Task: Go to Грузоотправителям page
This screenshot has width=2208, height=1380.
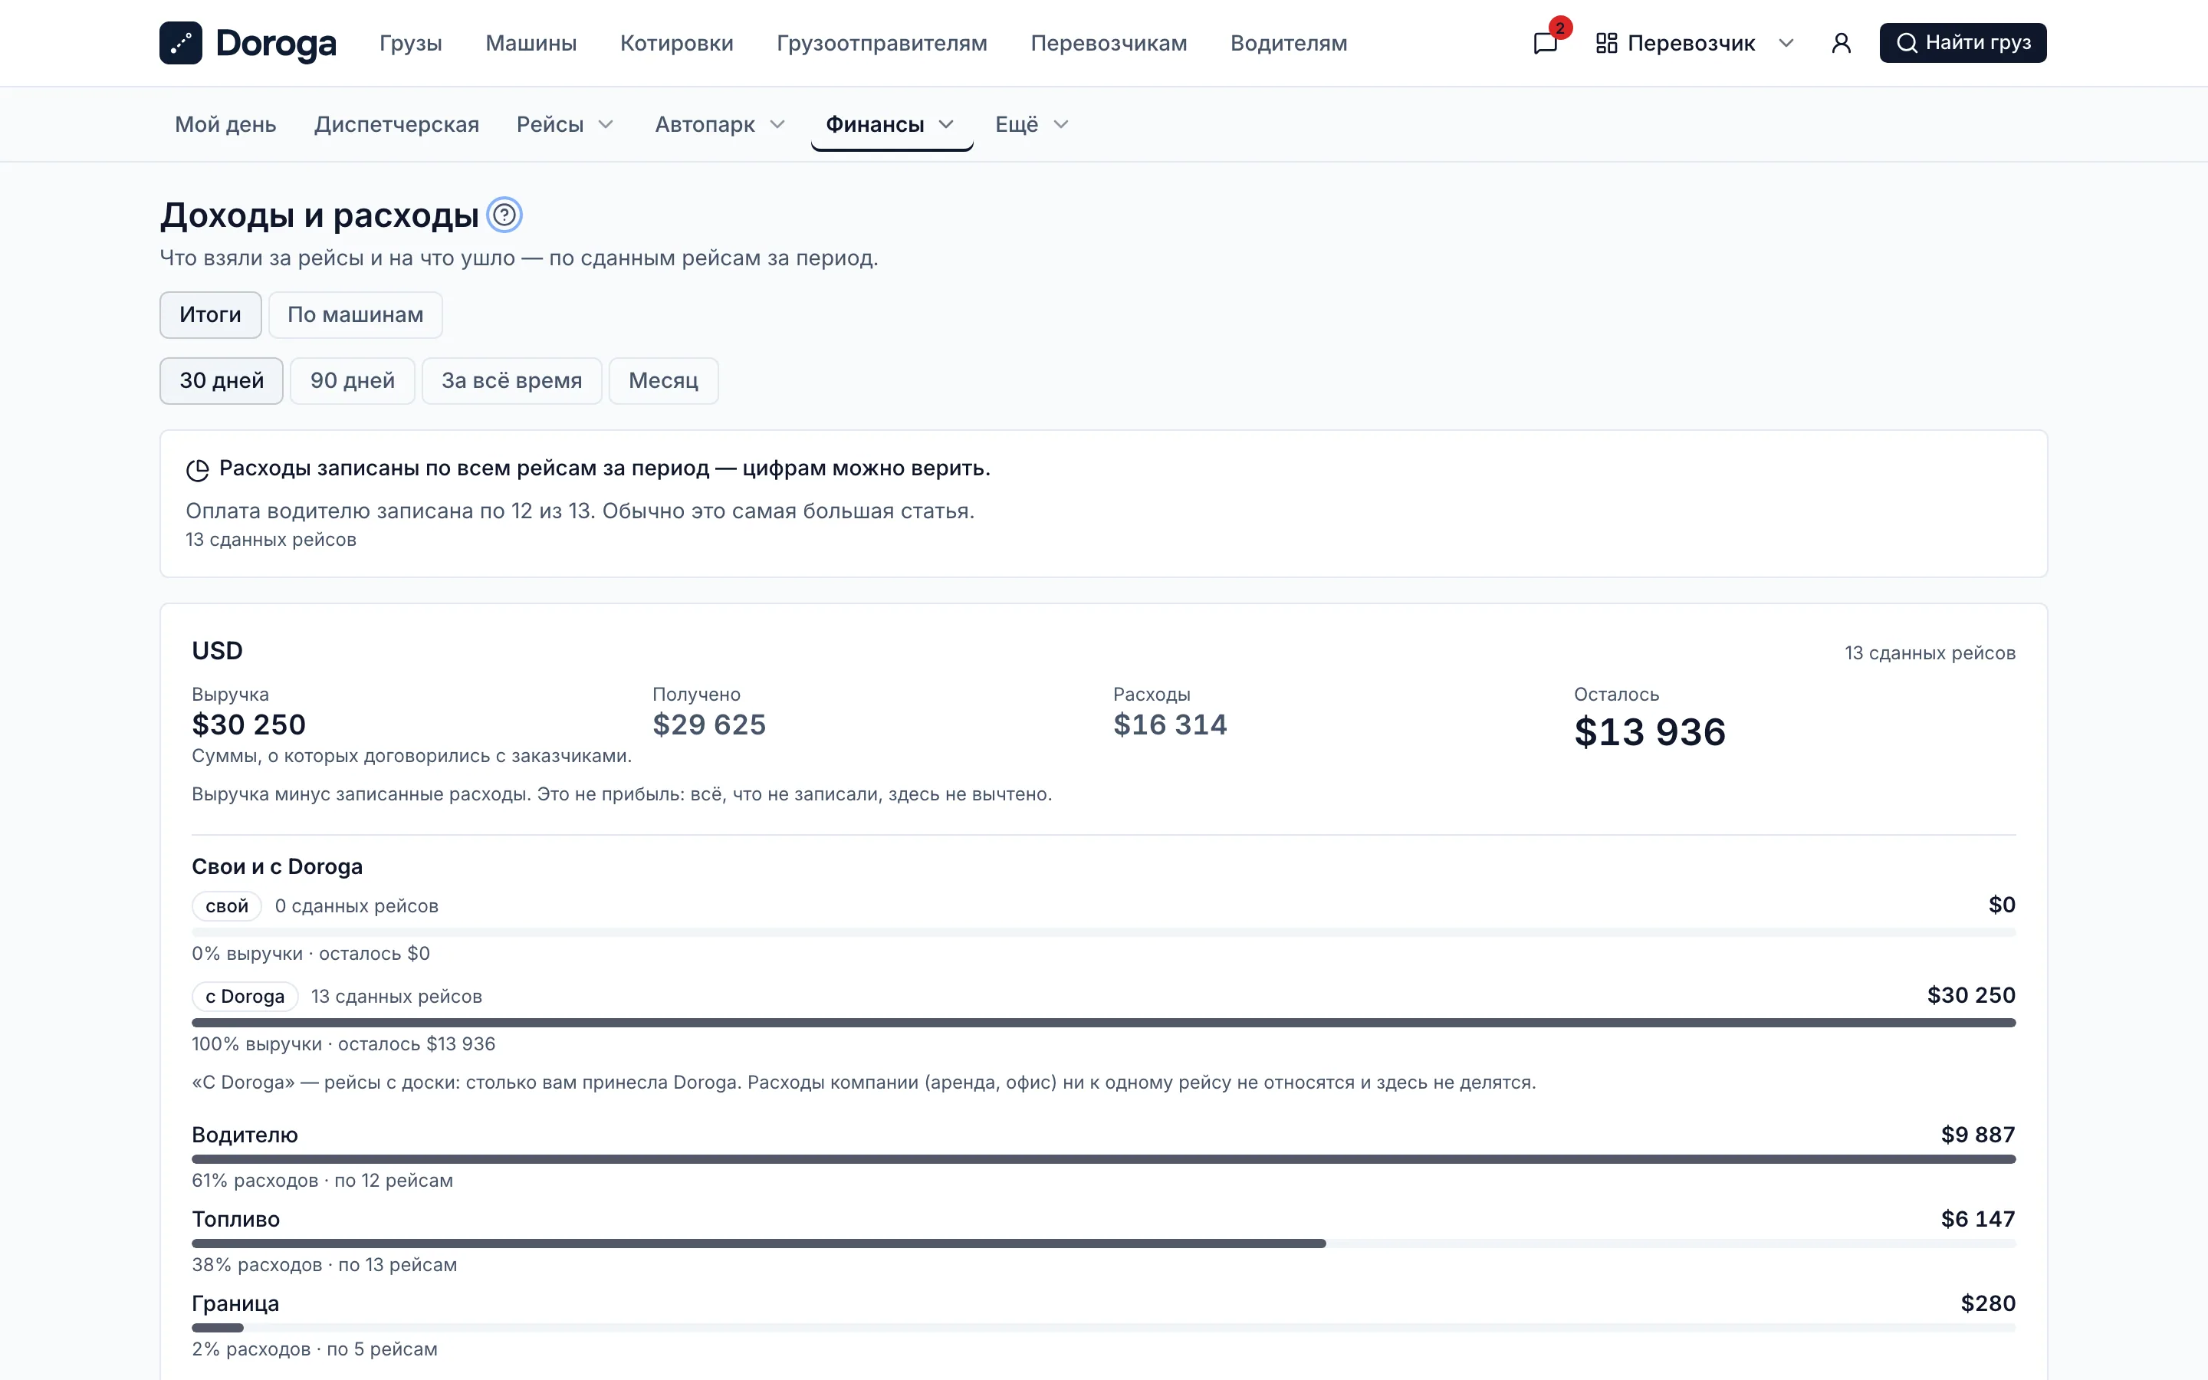Action: (882, 43)
